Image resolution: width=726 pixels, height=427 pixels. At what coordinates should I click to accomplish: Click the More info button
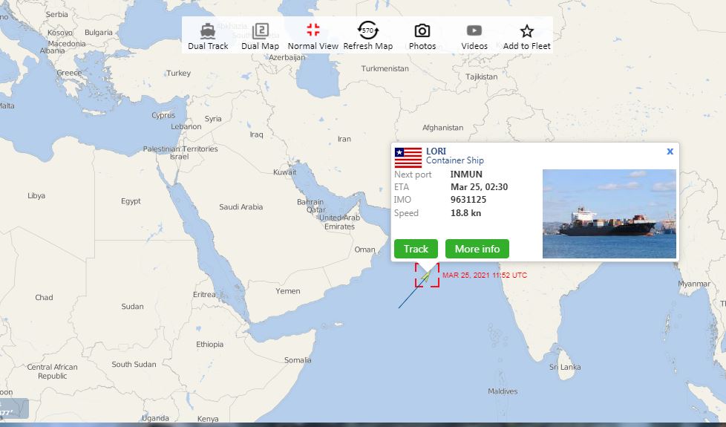coord(477,249)
